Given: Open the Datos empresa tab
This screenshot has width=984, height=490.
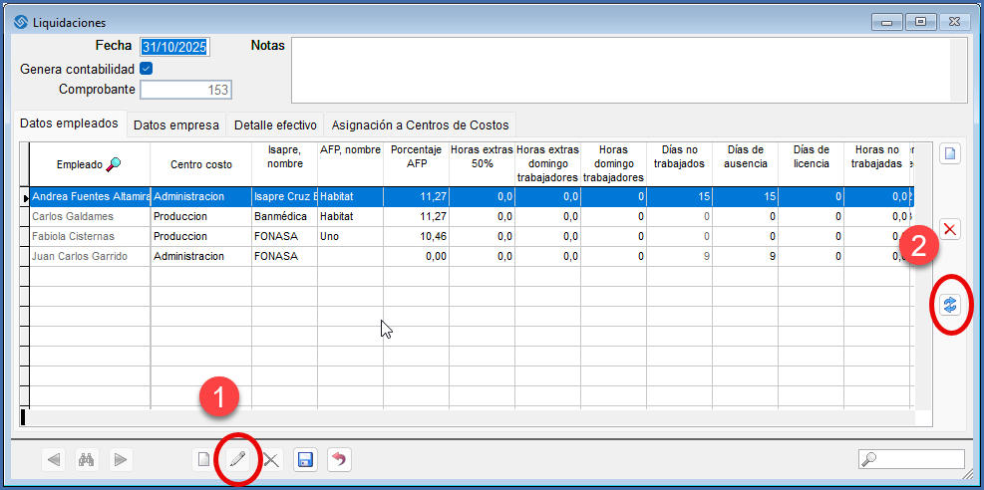Looking at the screenshot, I should pyautogui.click(x=176, y=125).
